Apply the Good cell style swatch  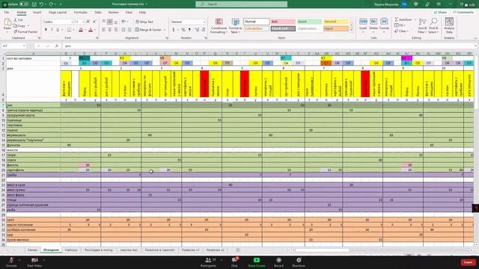309,22
